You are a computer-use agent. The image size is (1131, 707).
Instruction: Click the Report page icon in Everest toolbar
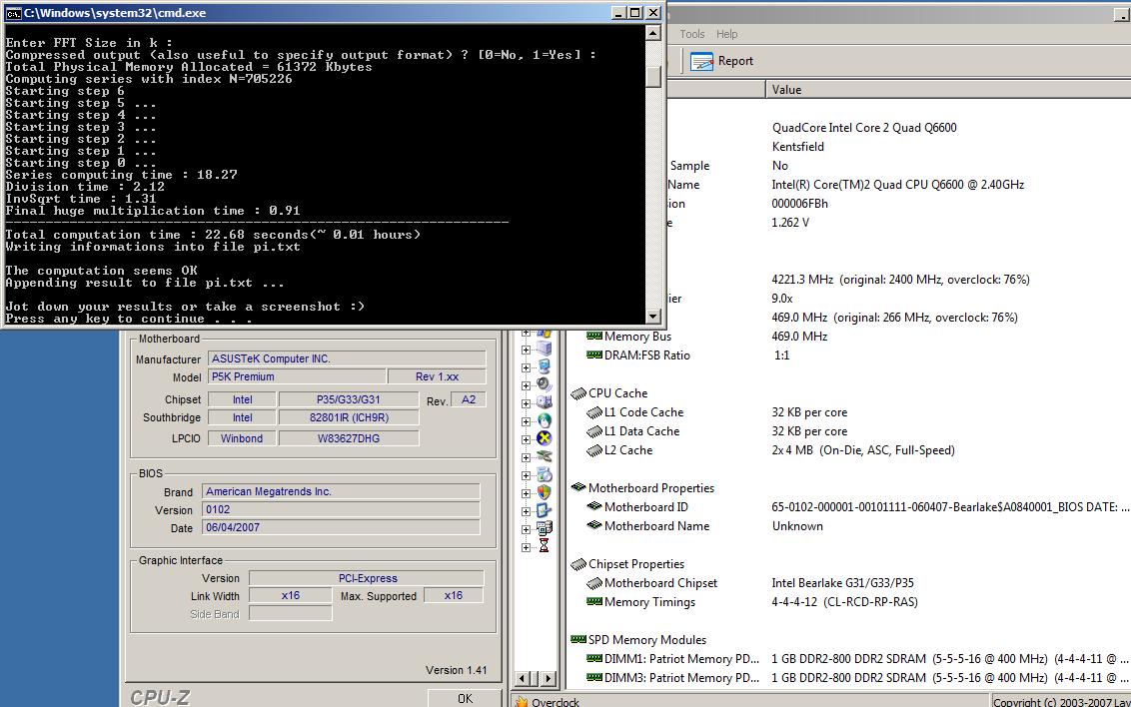point(701,61)
